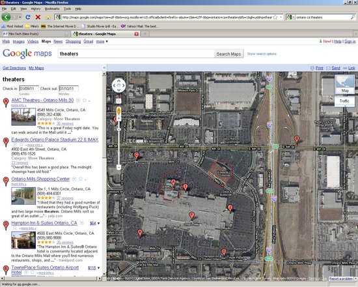Zoom out with the minus button on the zoom bar

point(118,167)
